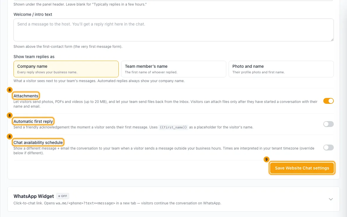Click the Welcome / intro text field

tap(173, 30)
